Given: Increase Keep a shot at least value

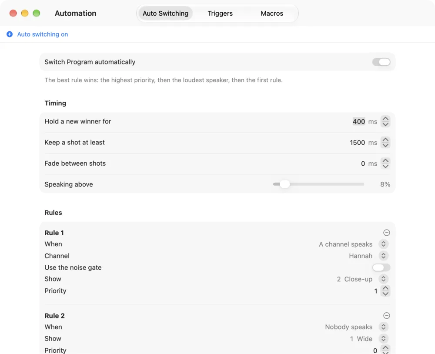Looking at the screenshot, I should tap(385, 140).
